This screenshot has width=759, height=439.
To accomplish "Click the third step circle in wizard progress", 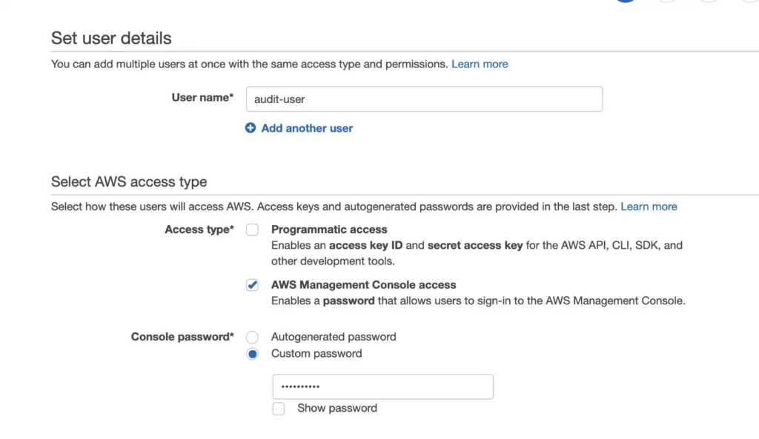I will tap(709, 1).
